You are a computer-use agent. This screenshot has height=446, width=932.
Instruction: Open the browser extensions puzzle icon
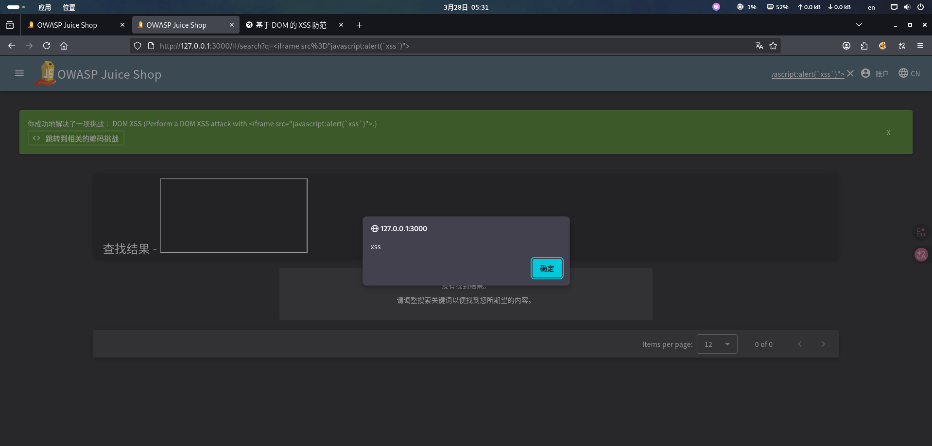pos(864,46)
